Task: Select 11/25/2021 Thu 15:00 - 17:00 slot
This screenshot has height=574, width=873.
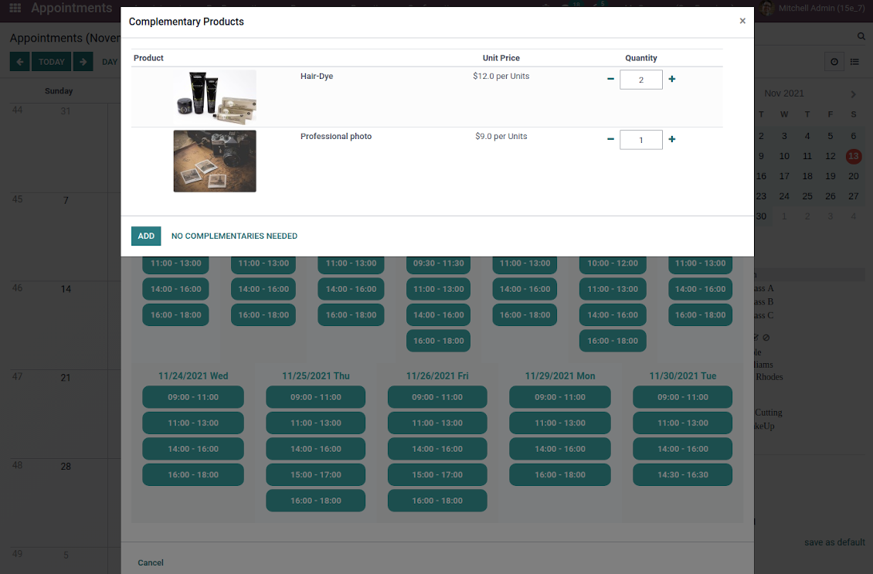Action: coord(316,474)
